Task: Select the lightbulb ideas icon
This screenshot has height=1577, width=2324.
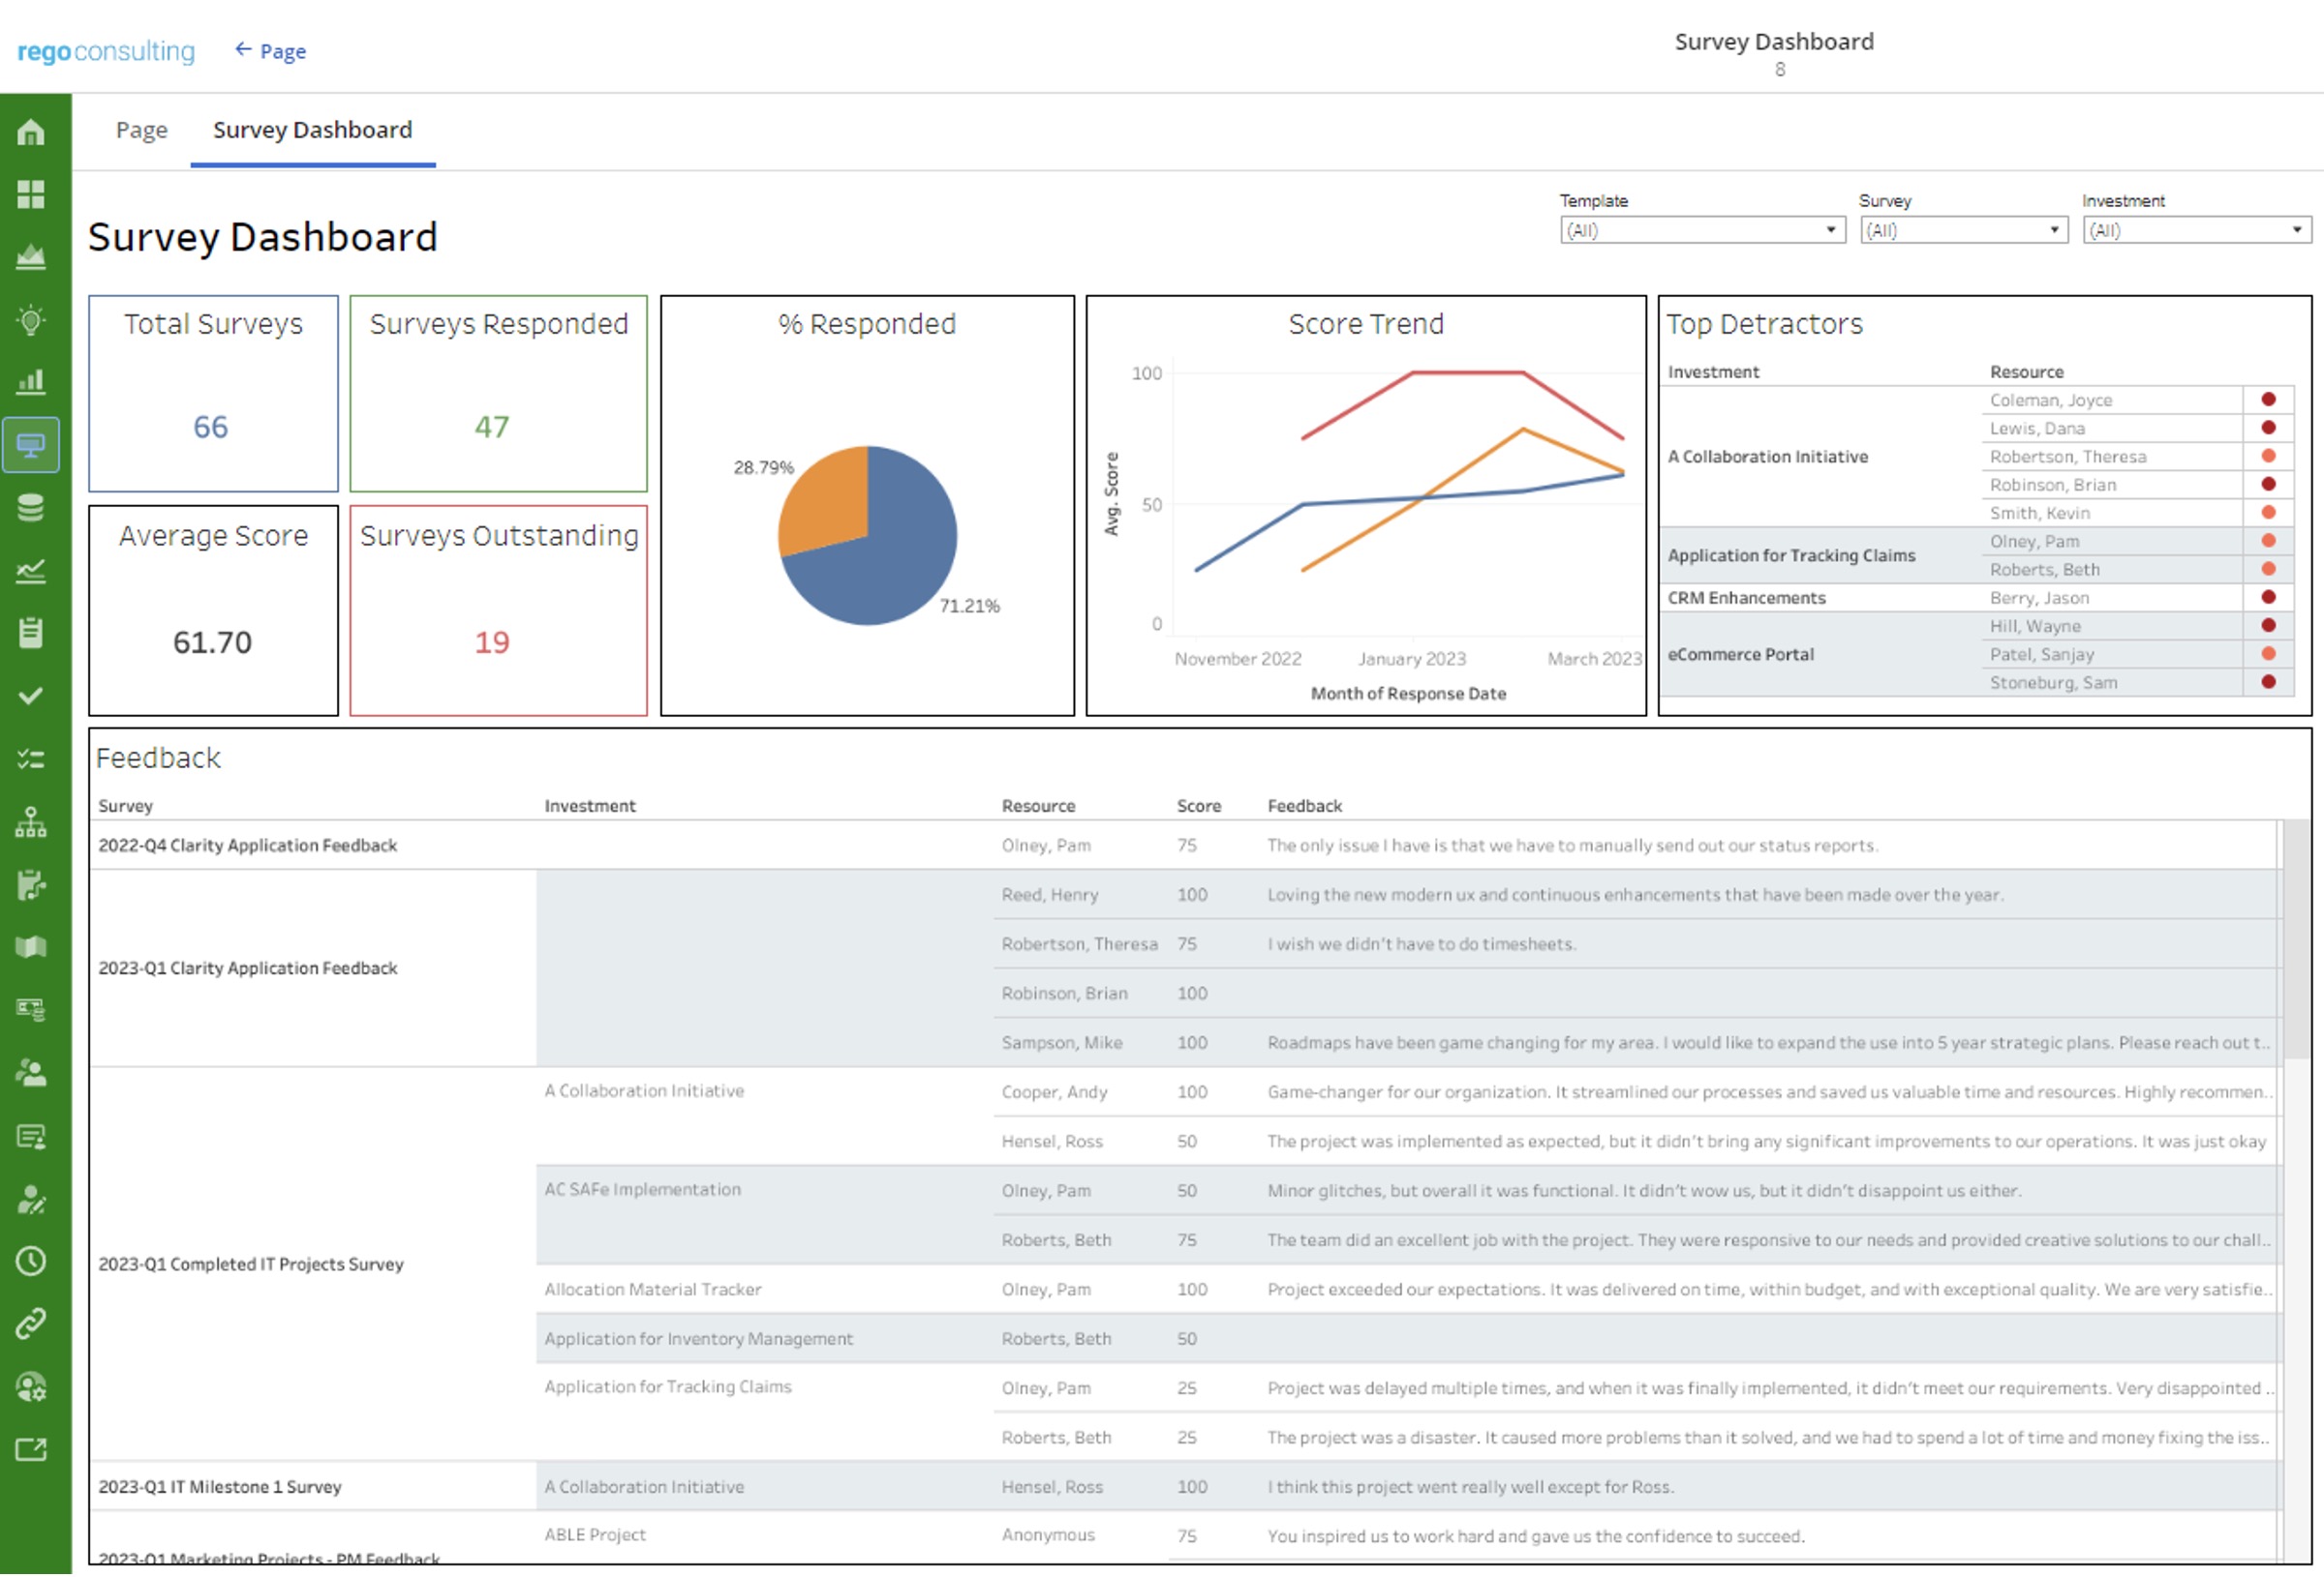Action: (x=31, y=321)
